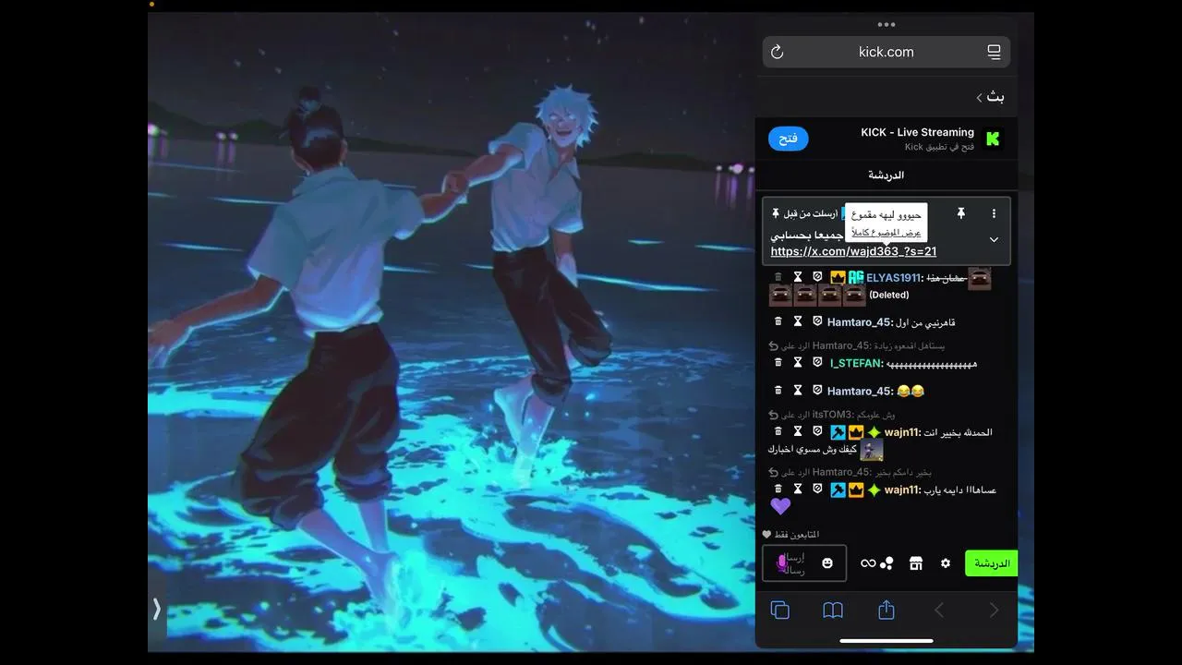This screenshot has height=665, width=1182.
Task: Delete Hamtaro_45's laughing emoji message
Action: pos(778,391)
